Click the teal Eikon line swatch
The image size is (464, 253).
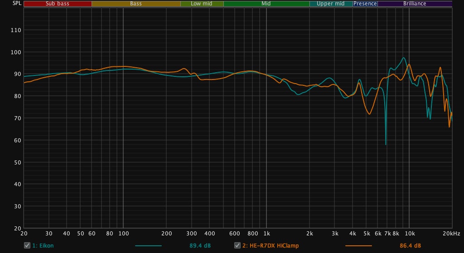pos(148,246)
